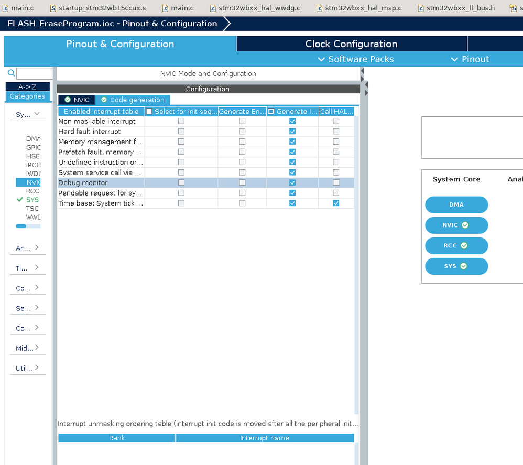Screen dimensions: 523x465
Task: Select IPCC in the sidebar list
Action: pos(33,165)
